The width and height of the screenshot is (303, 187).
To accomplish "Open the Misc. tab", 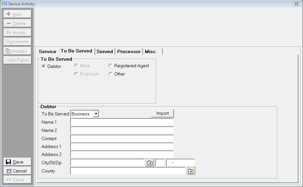I will coord(151,51).
